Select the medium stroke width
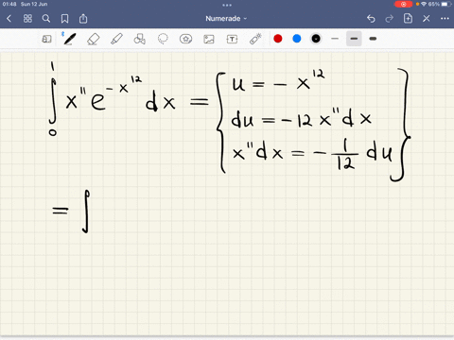 click(x=354, y=39)
